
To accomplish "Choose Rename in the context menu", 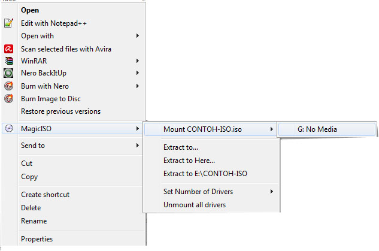I will coord(34,221).
